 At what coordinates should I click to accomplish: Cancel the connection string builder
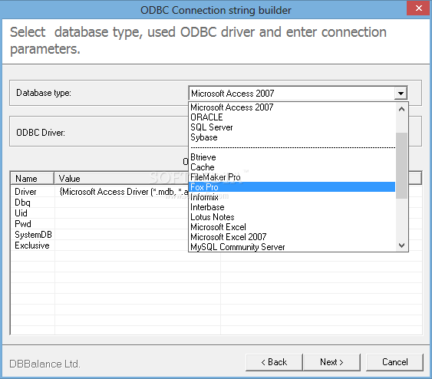pyautogui.click(x=395, y=362)
